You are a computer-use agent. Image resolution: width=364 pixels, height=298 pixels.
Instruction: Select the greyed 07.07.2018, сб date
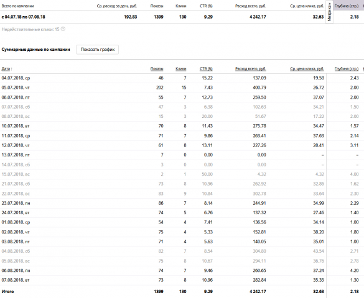coord(16,107)
